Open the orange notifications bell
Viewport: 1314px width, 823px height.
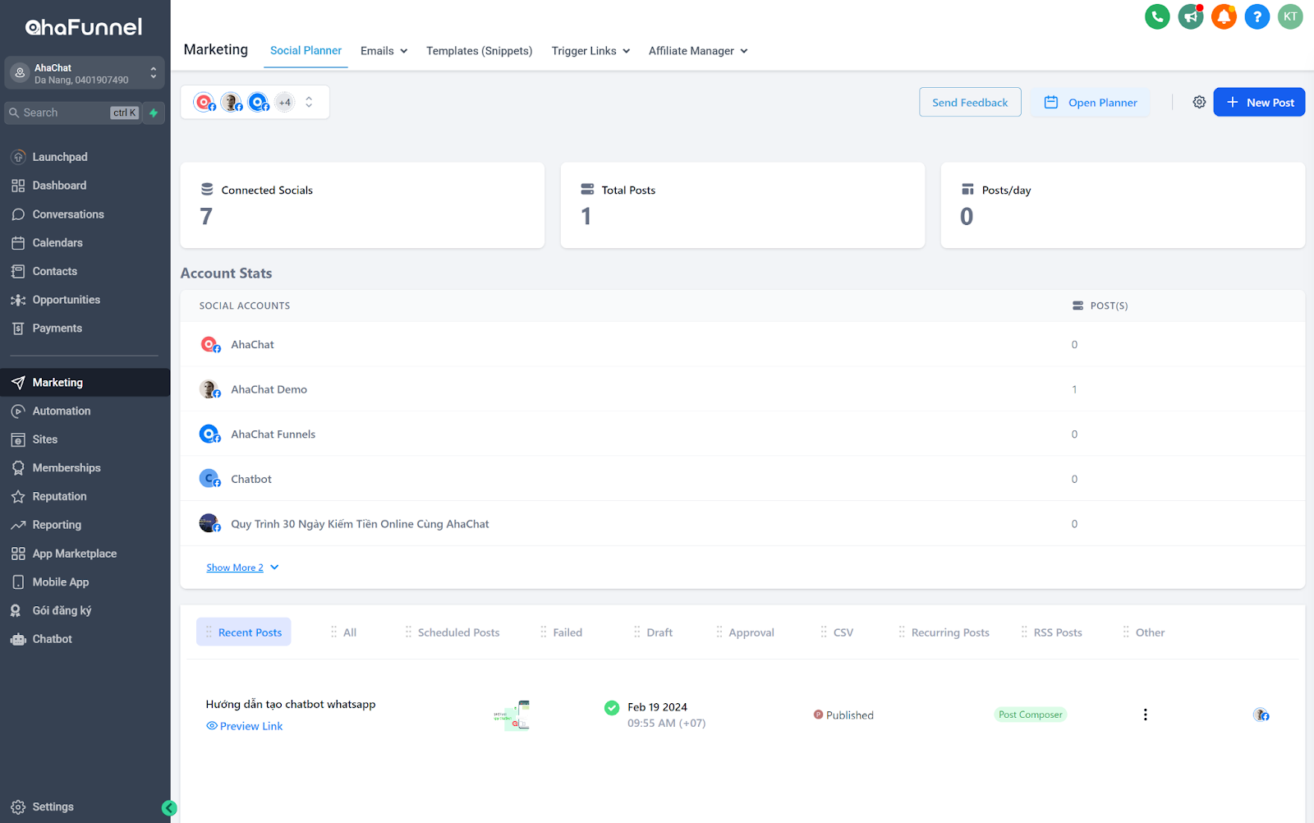click(x=1224, y=16)
